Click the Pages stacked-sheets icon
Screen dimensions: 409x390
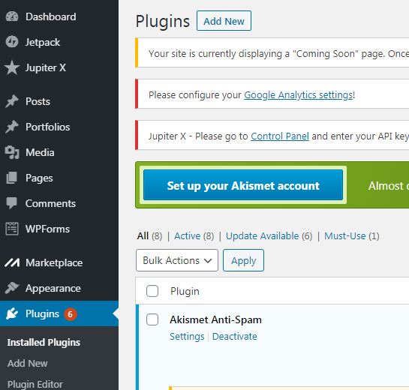[12, 178]
